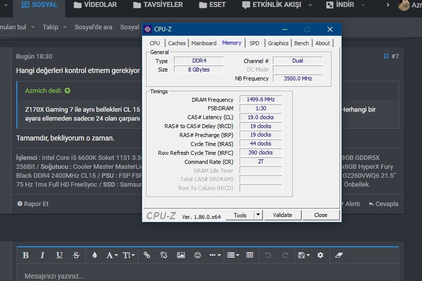Select the tRFC 390 clocks value
The height and width of the screenshot is (281, 422).
pos(260,152)
